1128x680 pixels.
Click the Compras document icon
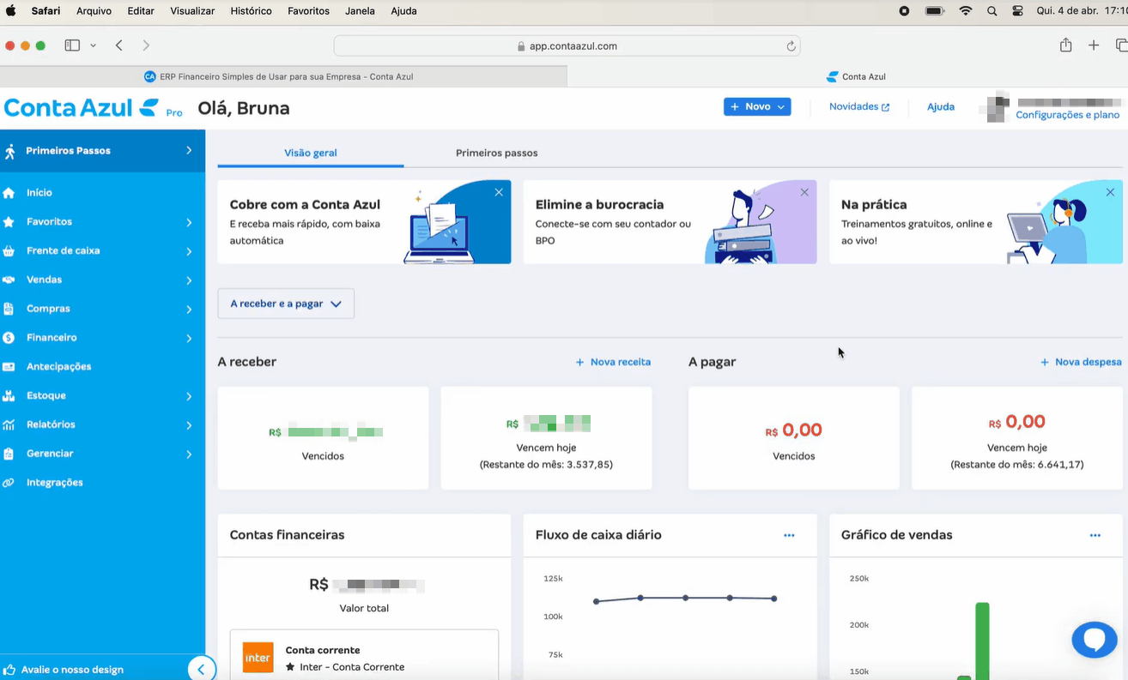(9, 309)
